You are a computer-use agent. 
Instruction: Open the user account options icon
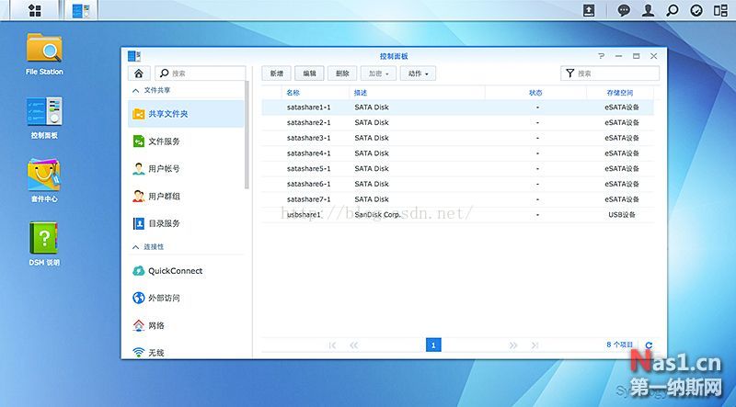(x=649, y=11)
